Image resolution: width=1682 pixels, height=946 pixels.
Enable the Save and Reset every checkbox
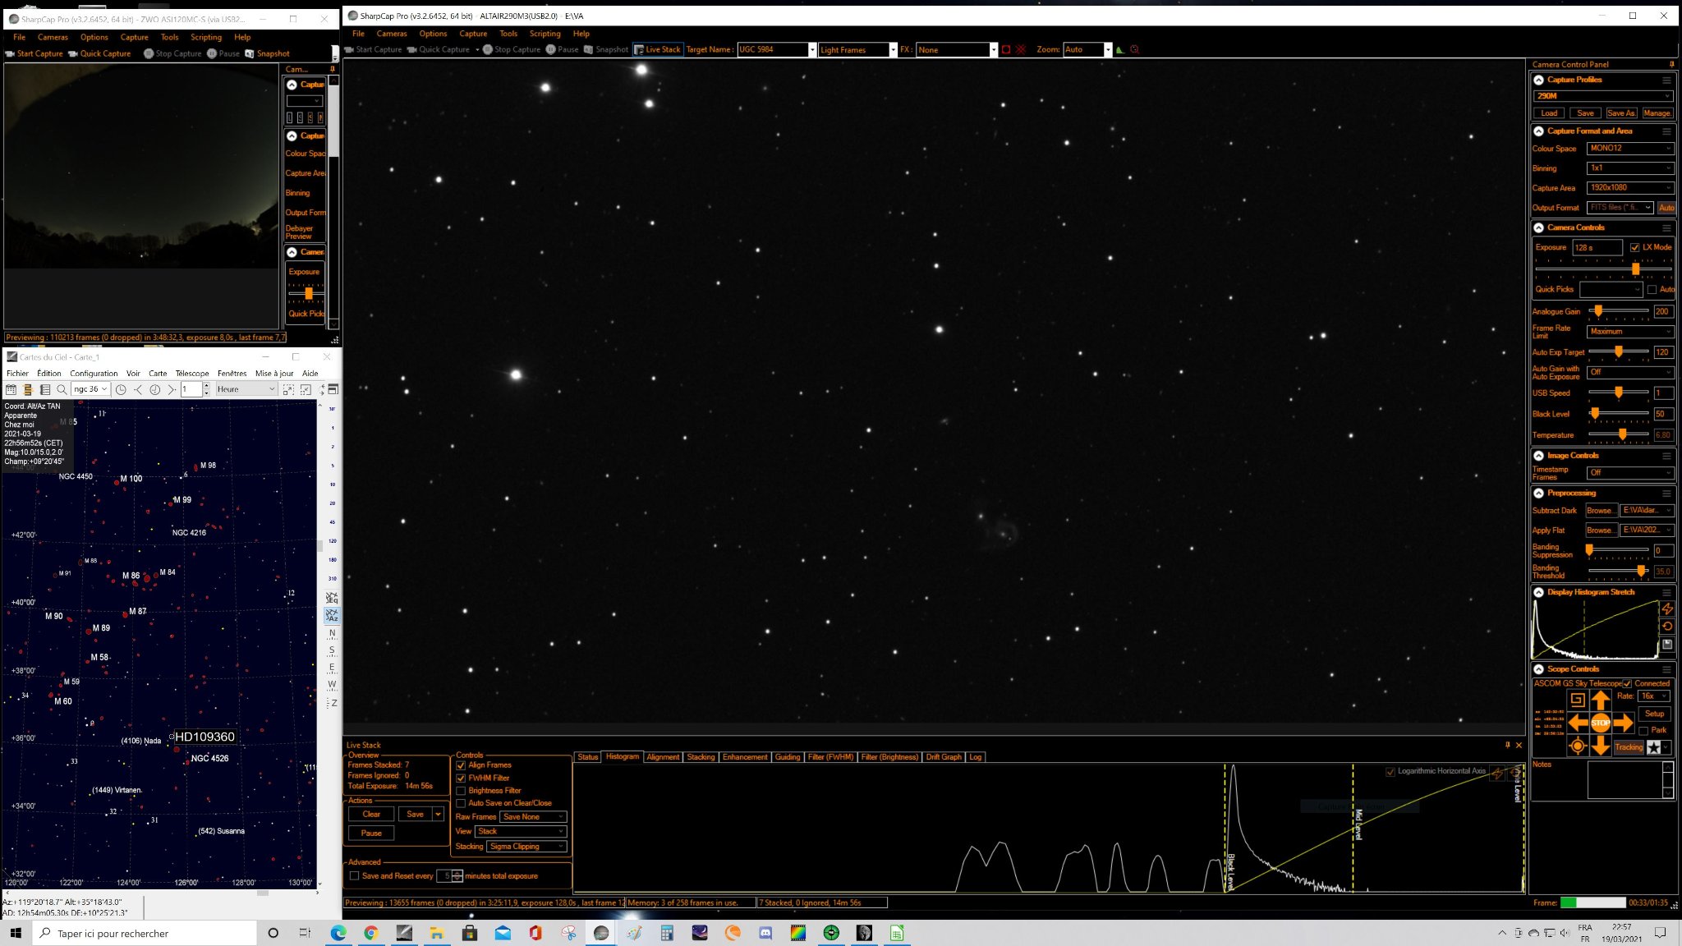(x=355, y=876)
